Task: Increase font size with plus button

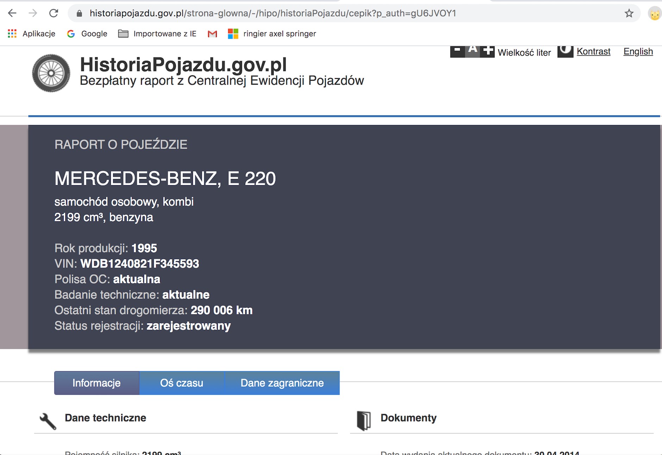Action: (x=488, y=51)
